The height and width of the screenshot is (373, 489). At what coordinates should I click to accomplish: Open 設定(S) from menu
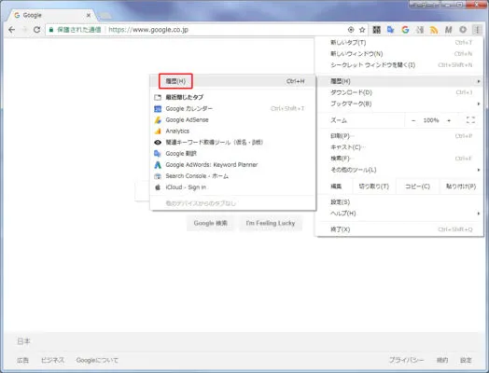(x=399, y=202)
